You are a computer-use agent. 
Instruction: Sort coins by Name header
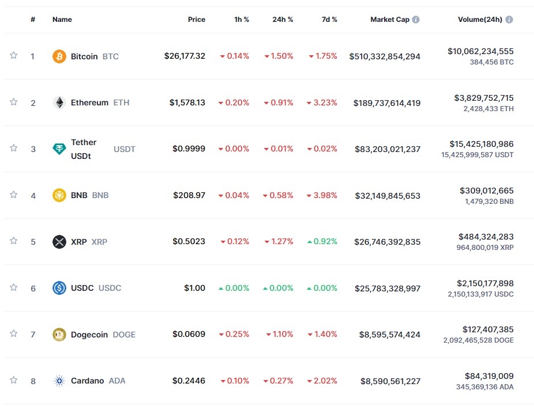coord(62,20)
